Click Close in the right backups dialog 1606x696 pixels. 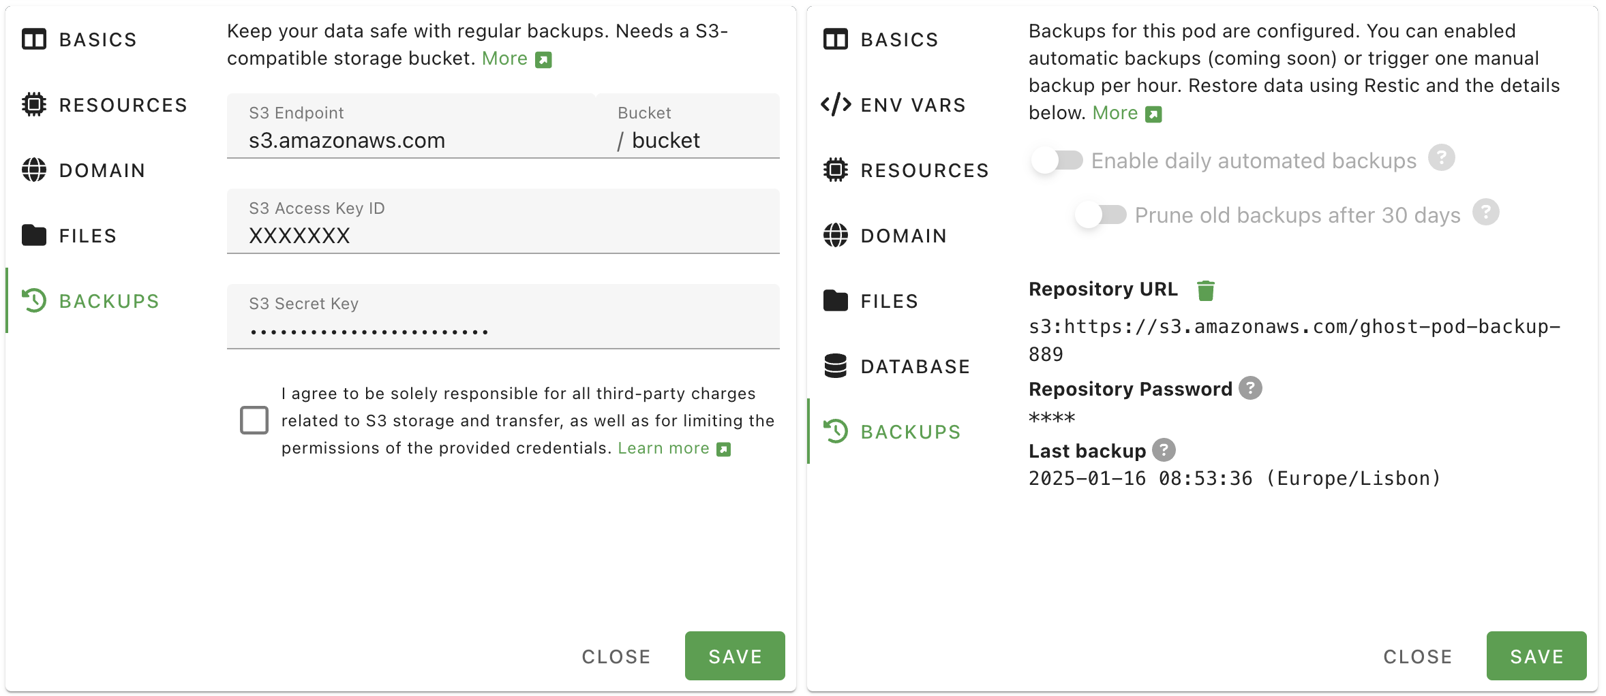1417,656
